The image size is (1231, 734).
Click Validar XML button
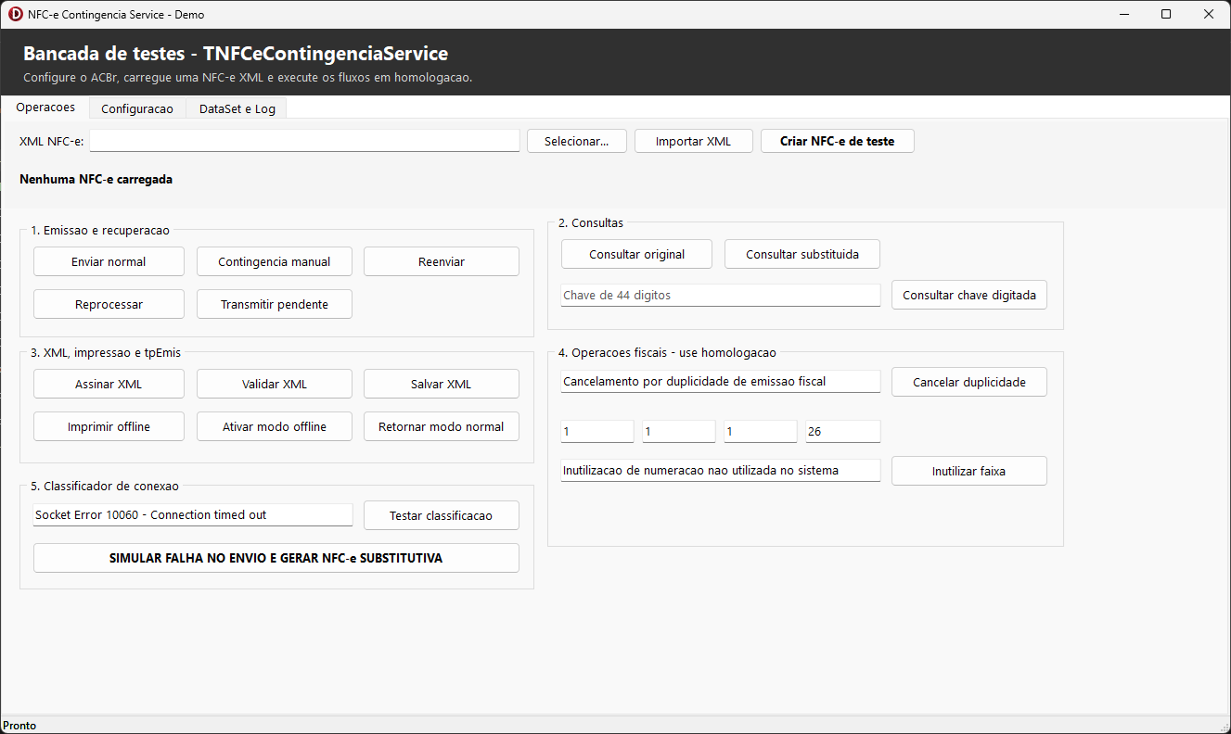coord(275,384)
